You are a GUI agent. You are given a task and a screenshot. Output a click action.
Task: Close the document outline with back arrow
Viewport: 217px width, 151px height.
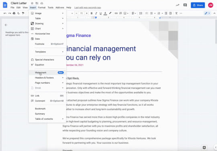pyautogui.click(x=6, y=25)
